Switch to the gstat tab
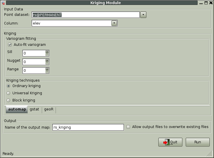 34,110
